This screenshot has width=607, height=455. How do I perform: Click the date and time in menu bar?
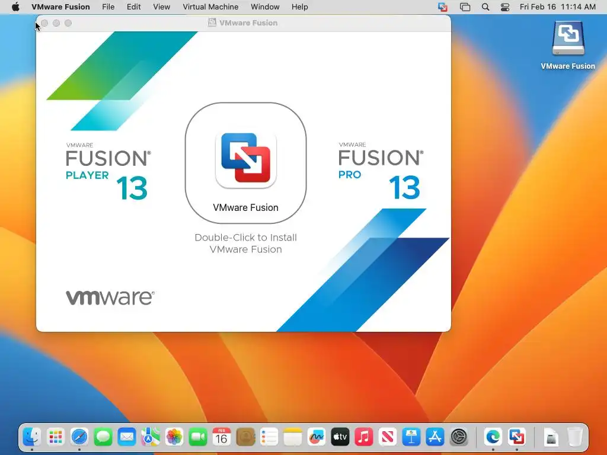pyautogui.click(x=557, y=7)
